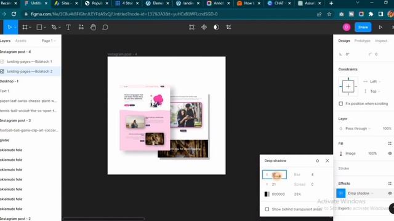Image resolution: width=394 pixels, height=221 pixels.
Task: Switch to the Inspect tab
Action: click(x=381, y=41)
